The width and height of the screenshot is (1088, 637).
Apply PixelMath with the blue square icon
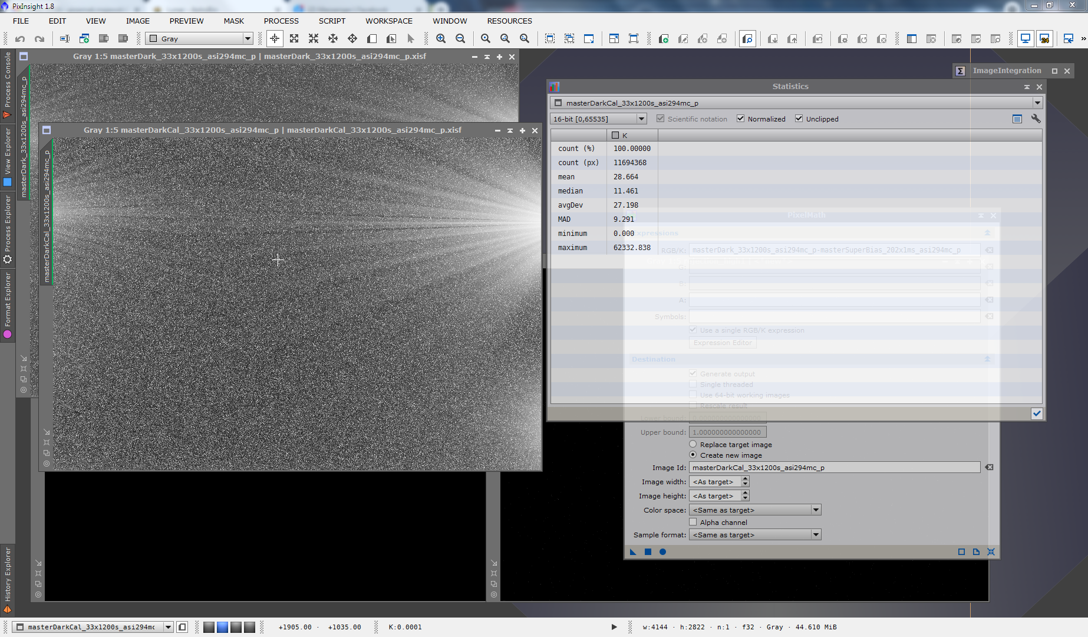(x=648, y=552)
